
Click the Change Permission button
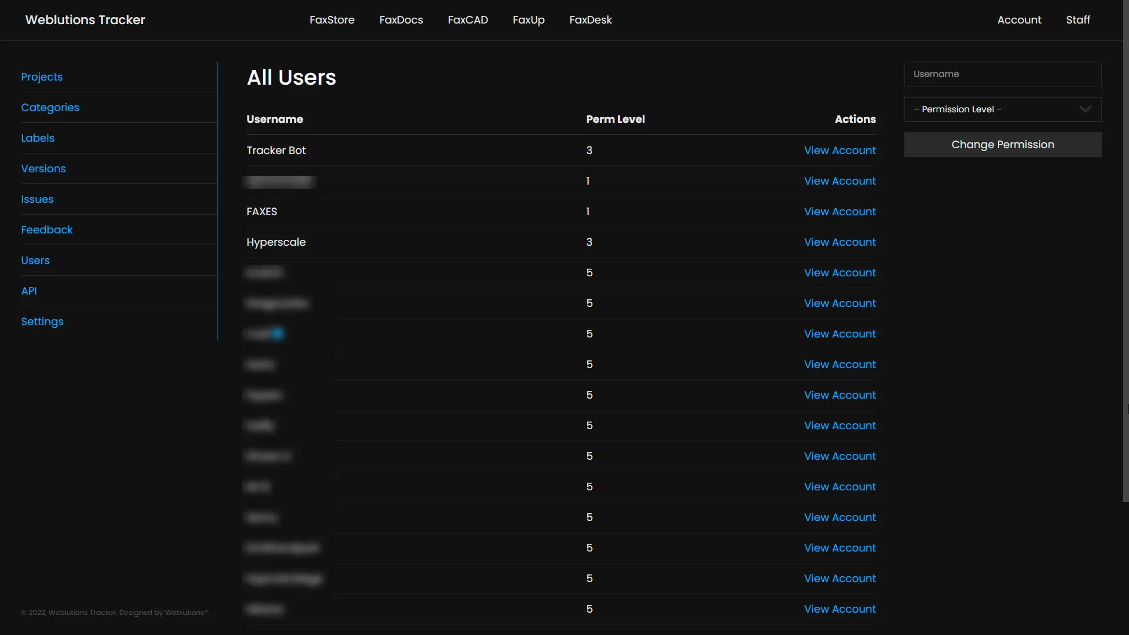point(1003,145)
